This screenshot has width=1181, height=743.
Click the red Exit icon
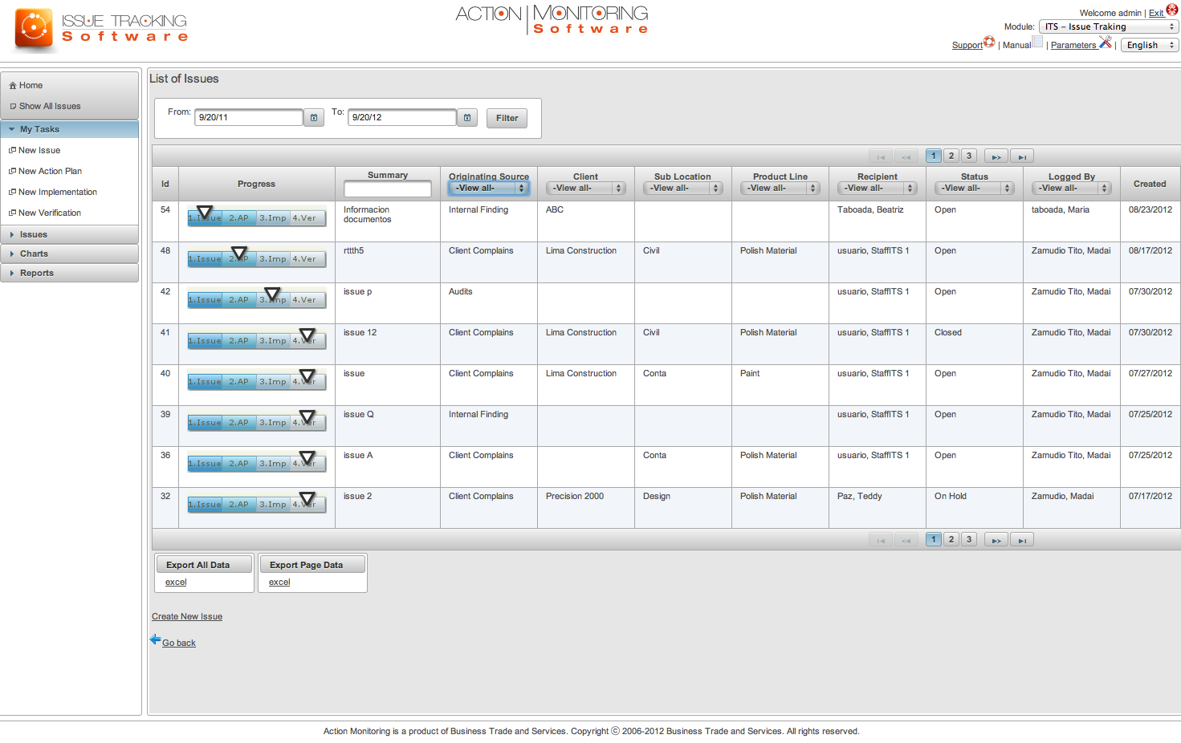[x=1172, y=10]
